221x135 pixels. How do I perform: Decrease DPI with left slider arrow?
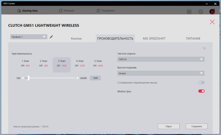(x=23, y=78)
